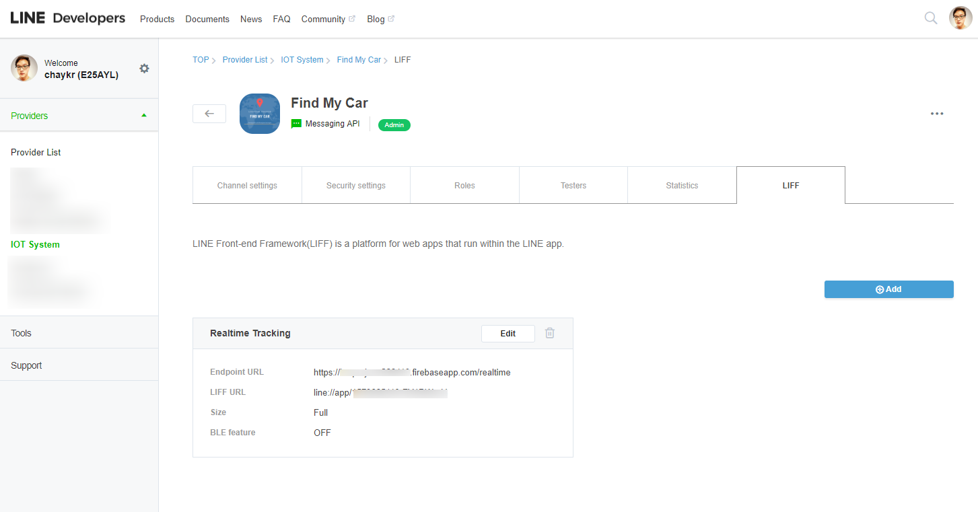The height and width of the screenshot is (512, 978).
Task: Click the back arrow button
Action: [x=209, y=114]
